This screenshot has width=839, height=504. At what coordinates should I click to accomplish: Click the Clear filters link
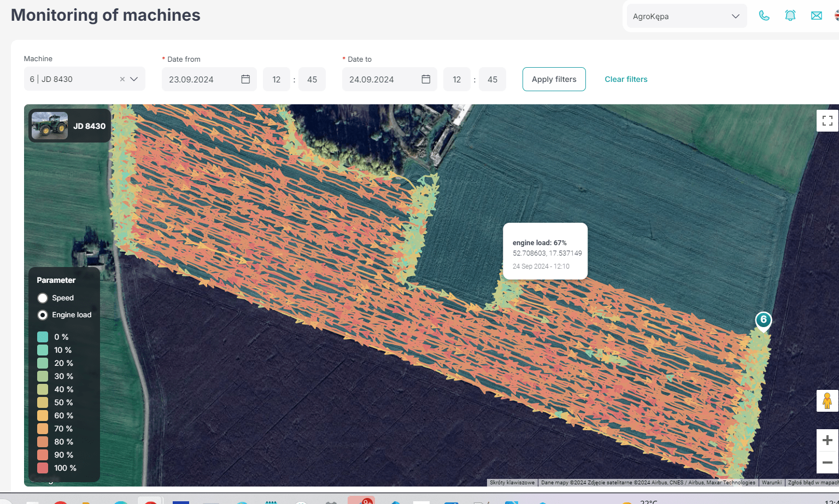tap(626, 79)
